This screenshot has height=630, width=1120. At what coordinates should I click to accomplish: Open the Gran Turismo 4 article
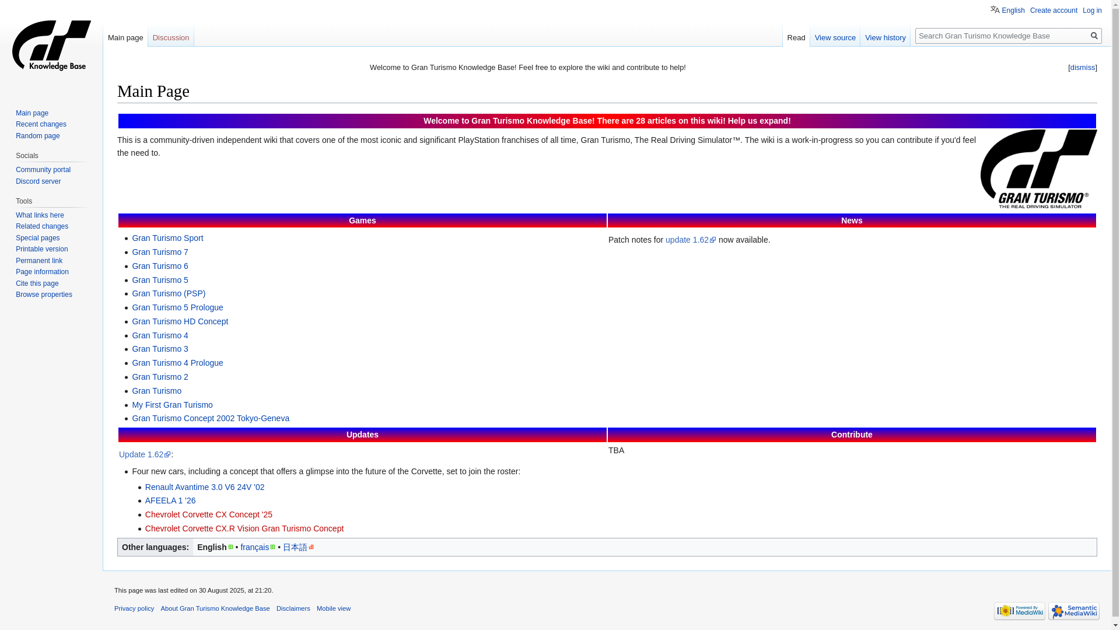(160, 335)
